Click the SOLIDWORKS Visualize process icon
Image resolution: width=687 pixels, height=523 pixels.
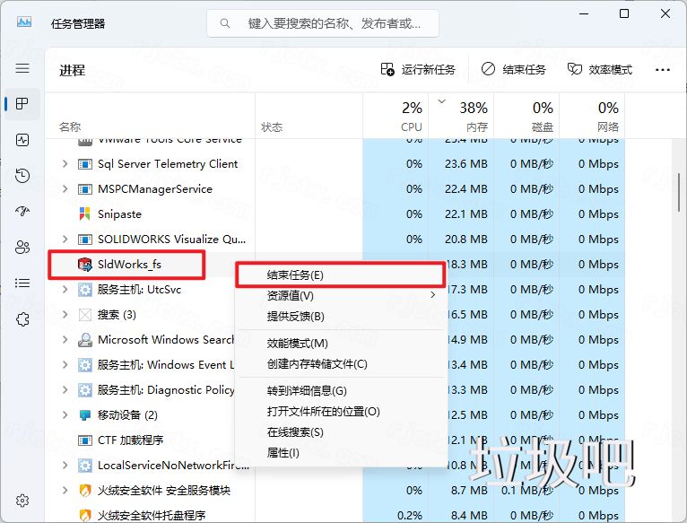pyautogui.click(x=84, y=240)
